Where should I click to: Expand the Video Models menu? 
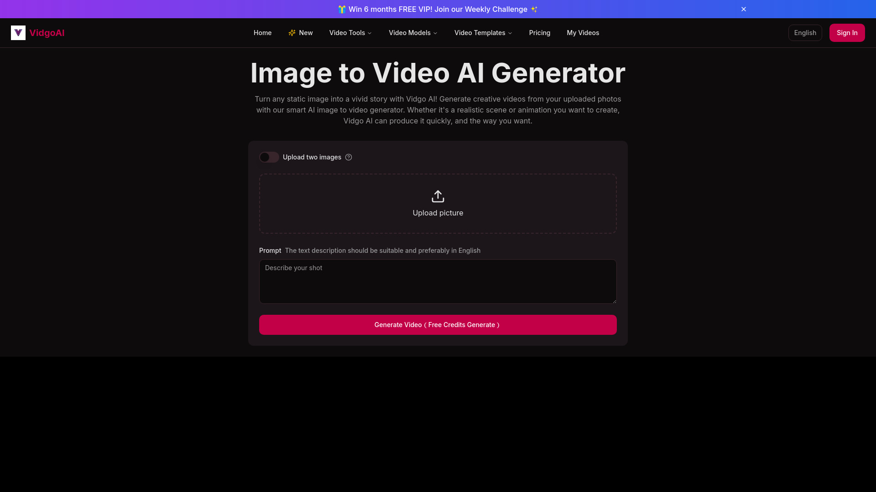413,32
